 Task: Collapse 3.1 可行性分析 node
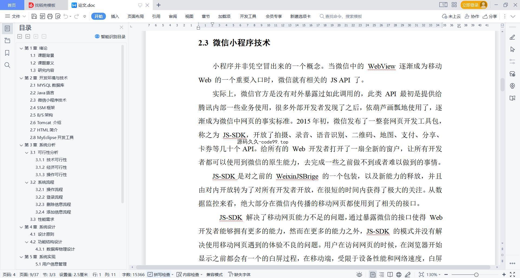pyautogui.click(x=27, y=153)
